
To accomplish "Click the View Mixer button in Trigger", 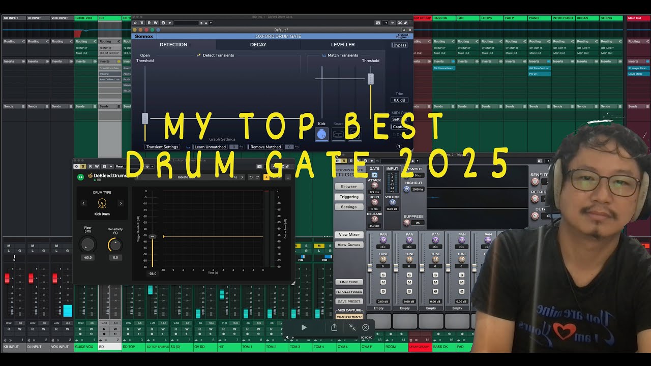I will pos(349,234).
